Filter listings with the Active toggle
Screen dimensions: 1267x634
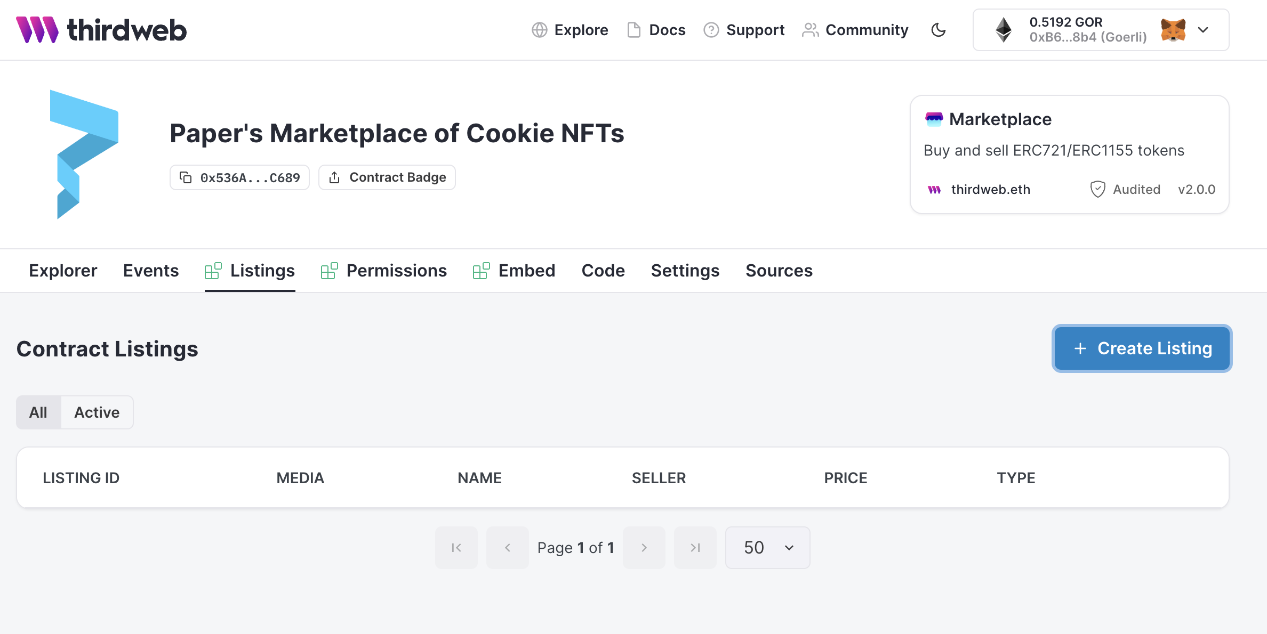point(97,412)
